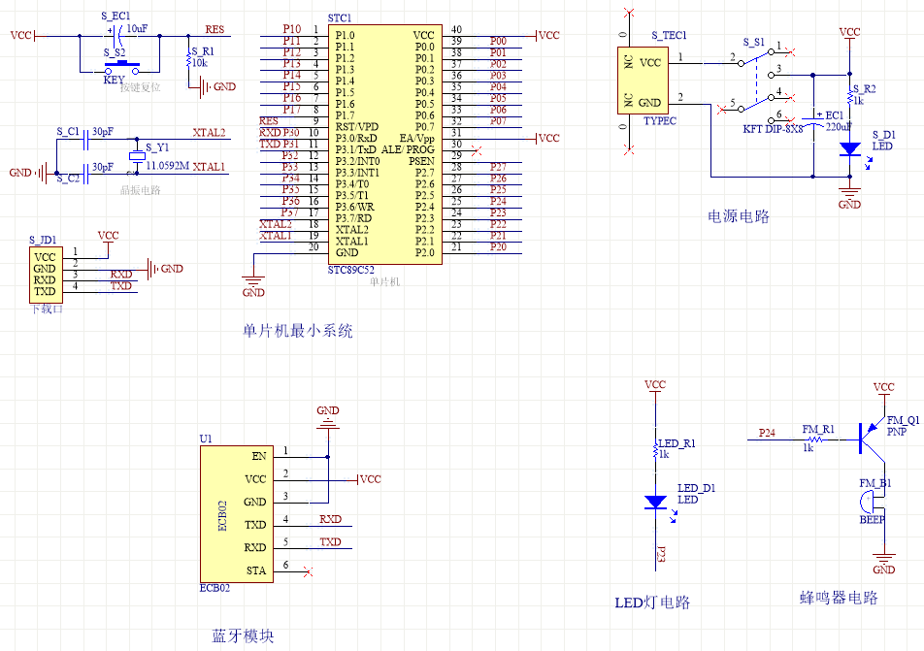Viewport: 924px width, 651px height.
Task: Select the S_Y1 crystal oscillator symbol
Action: click(x=137, y=156)
